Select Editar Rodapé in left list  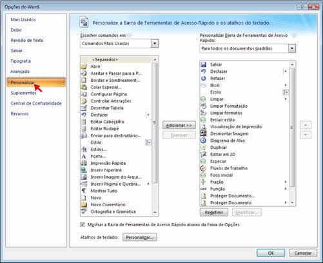click(x=116, y=128)
